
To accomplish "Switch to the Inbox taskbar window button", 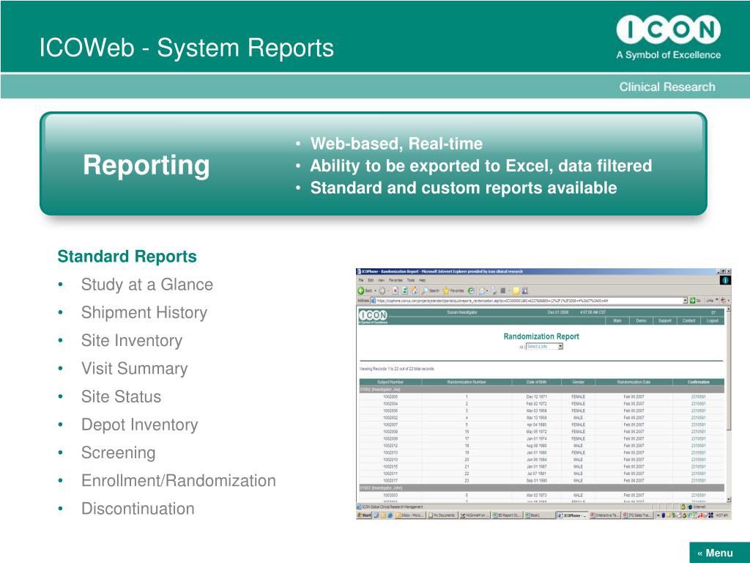I will (410, 515).
